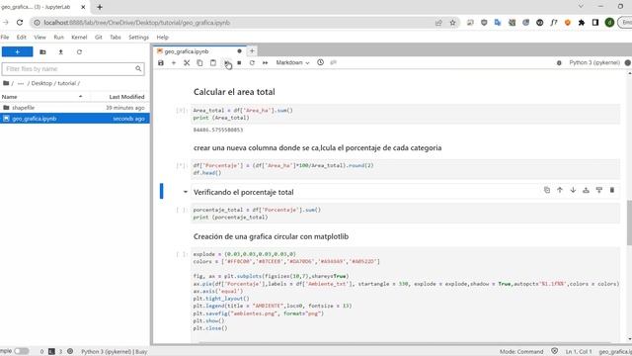Collapse the Verificando el porcentaje total heading

(x=186, y=192)
